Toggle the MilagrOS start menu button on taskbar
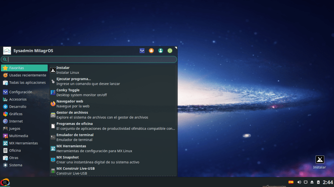Viewport: 334px width, 187px height. click(5, 182)
